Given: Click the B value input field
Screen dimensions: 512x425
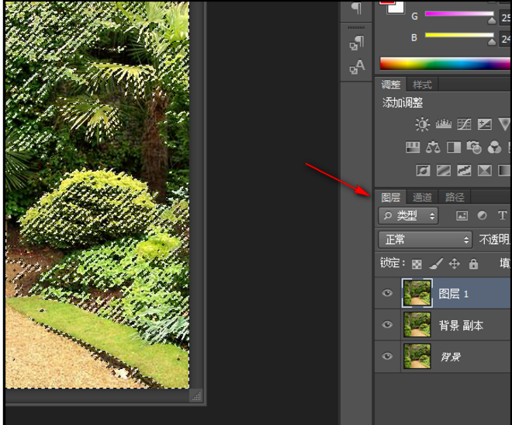Looking at the screenshot, I should pos(506,39).
